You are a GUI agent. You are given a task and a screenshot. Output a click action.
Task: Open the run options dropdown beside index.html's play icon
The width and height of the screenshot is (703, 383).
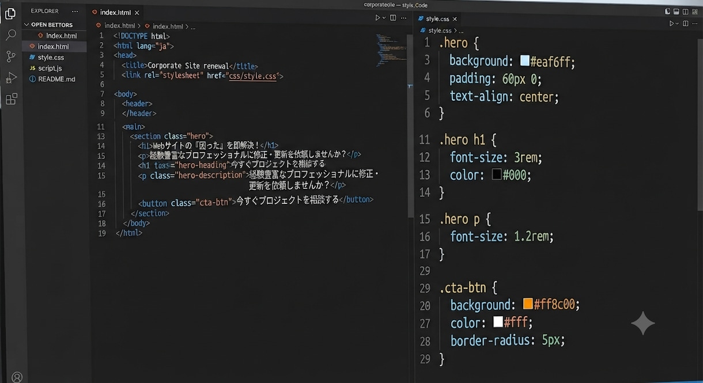(x=384, y=18)
